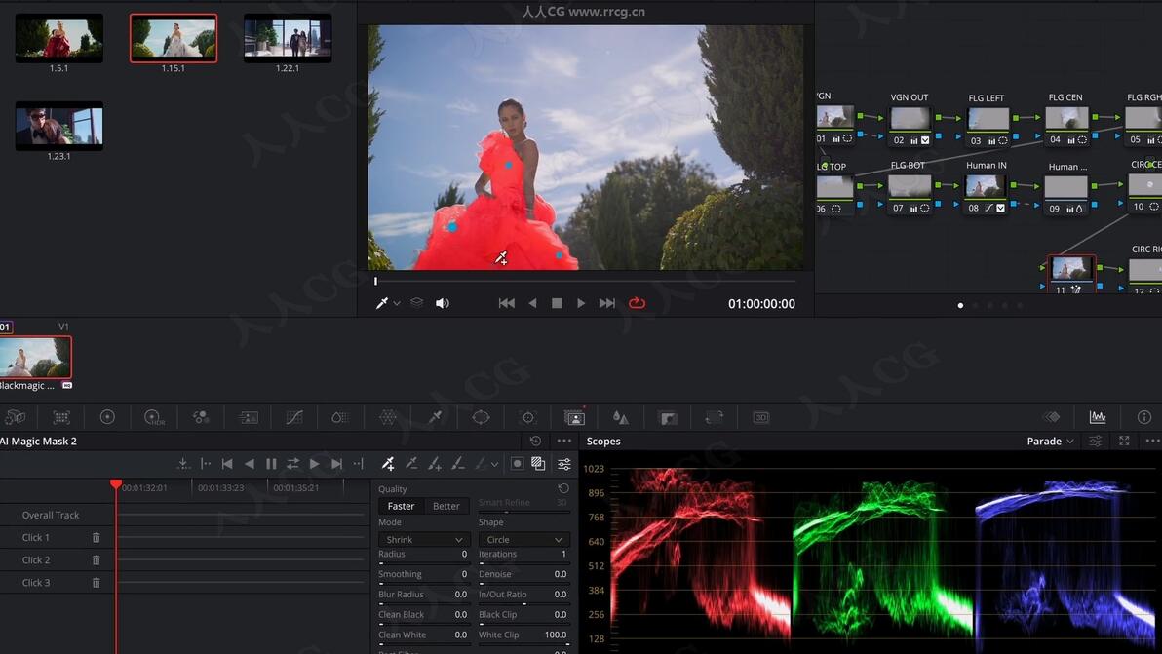Play the viewer forward

581,304
